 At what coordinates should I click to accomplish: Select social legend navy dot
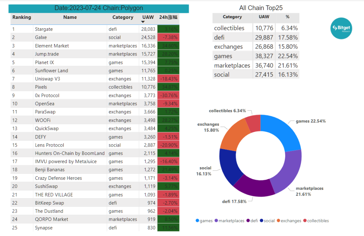(261, 221)
